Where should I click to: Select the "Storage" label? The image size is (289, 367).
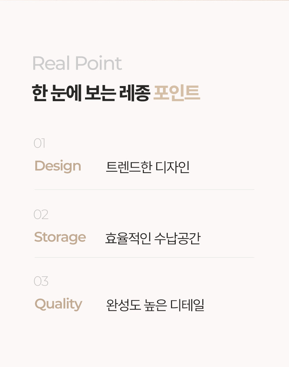click(x=60, y=237)
